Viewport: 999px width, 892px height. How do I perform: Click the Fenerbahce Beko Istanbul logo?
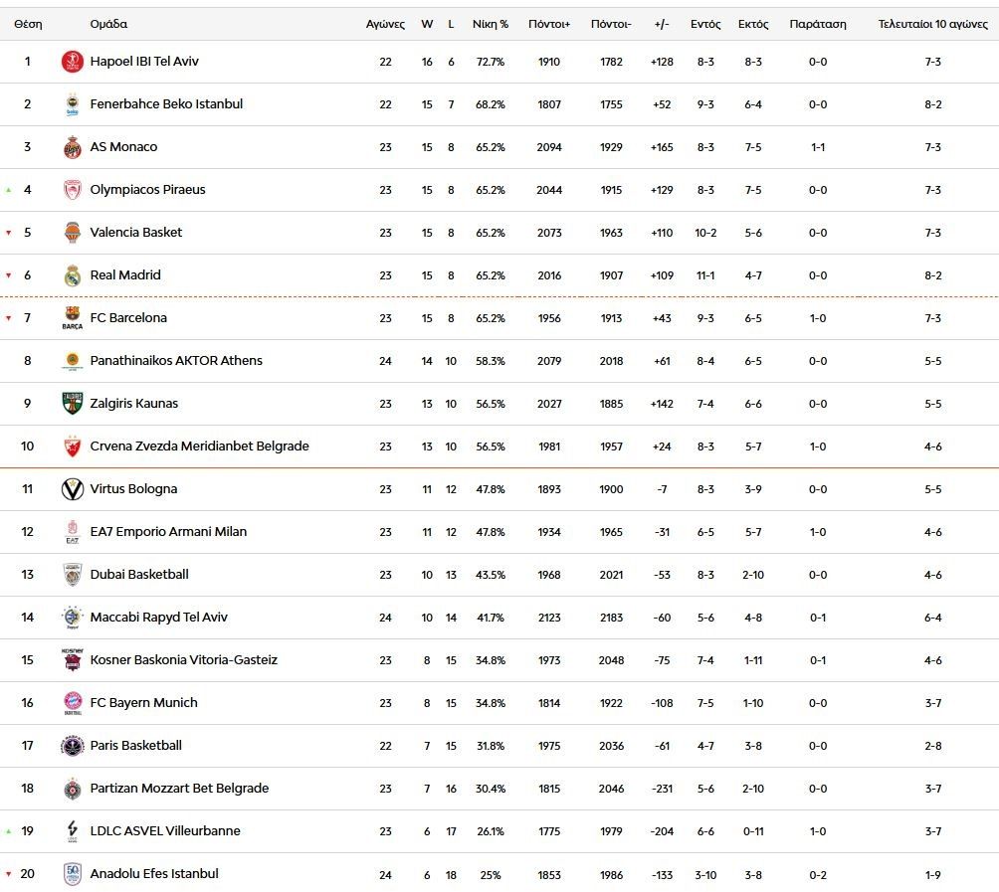point(72,104)
